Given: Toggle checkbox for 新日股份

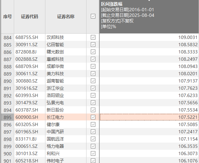Looking at the screenshot, I should coord(93,110).
